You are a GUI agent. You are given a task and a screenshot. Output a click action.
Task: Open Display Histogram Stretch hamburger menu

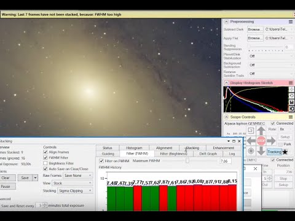[x=291, y=83]
